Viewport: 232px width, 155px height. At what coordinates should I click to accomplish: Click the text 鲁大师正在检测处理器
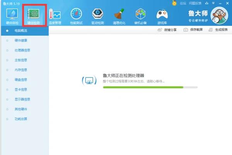click(123, 76)
